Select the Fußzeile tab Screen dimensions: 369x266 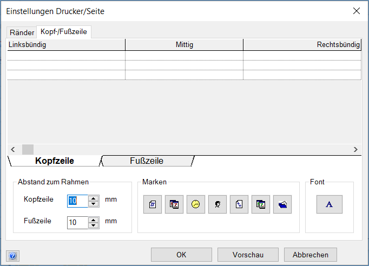[x=147, y=161]
